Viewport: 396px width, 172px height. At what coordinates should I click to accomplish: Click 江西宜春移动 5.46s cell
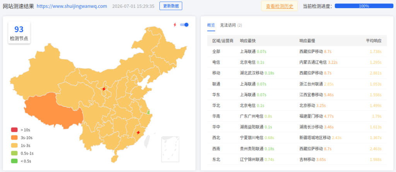(x=316, y=95)
